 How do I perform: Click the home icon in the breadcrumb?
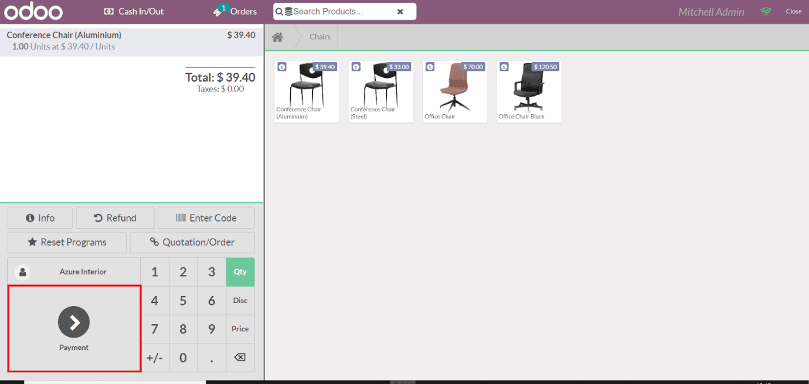(x=277, y=36)
